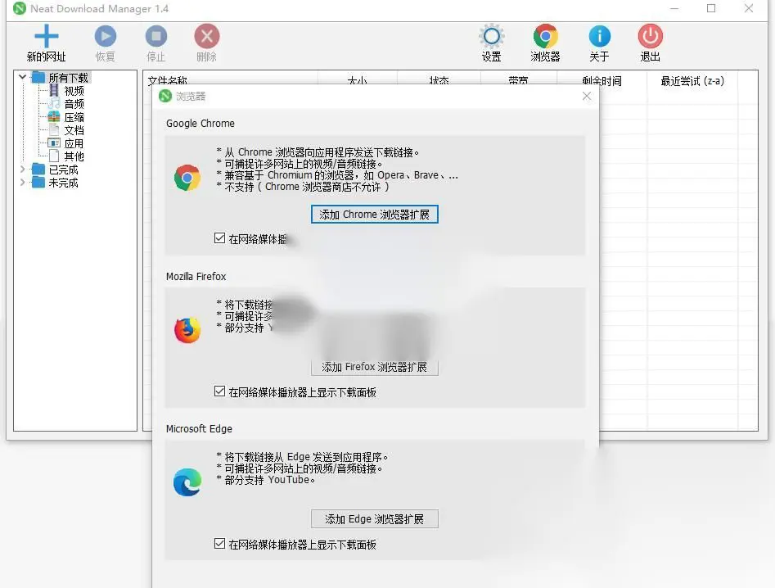
Task: Click the 停止 stop icon
Action: (x=156, y=36)
